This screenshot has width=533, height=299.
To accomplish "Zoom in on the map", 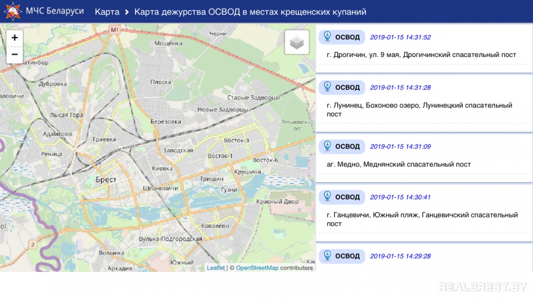I will pyautogui.click(x=14, y=38).
